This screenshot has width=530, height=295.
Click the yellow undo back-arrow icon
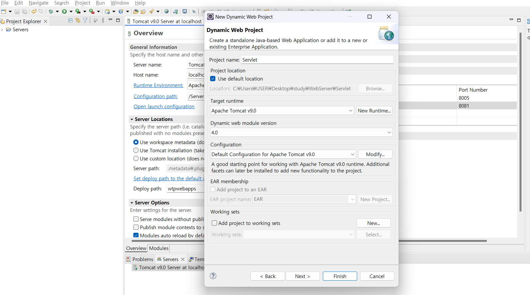[x=34, y=11]
